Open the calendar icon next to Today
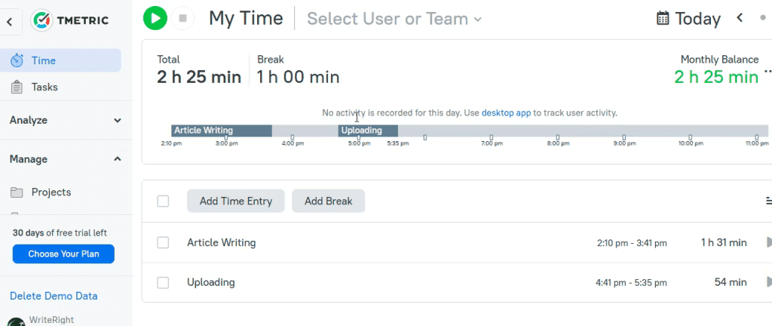The image size is (772, 326). coord(663,19)
